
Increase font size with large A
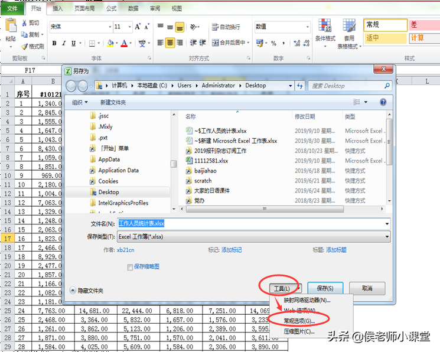point(137,27)
